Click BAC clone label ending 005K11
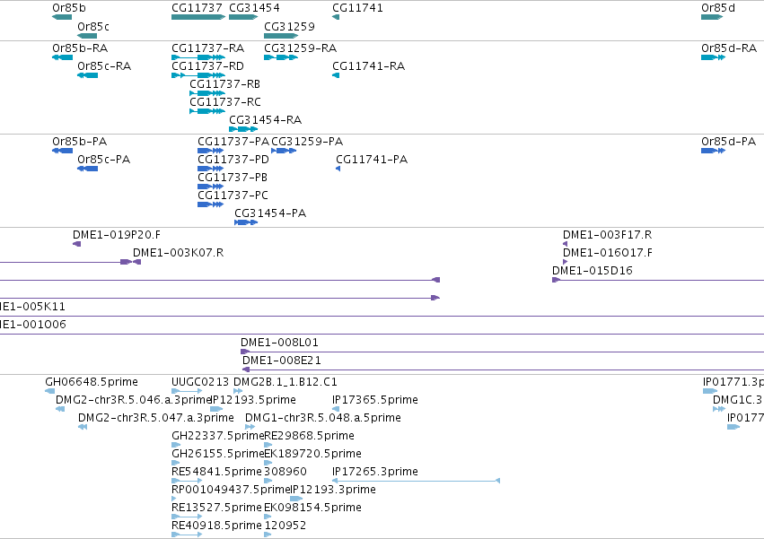764x539 pixels. click(32, 307)
